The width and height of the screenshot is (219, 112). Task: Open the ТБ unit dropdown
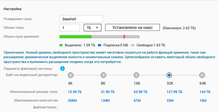pos(93,28)
